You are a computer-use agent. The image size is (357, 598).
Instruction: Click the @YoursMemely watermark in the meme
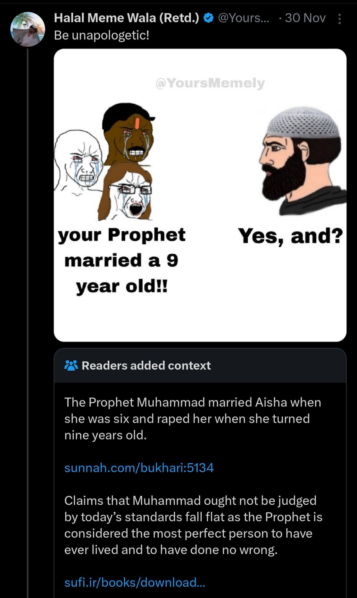point(210,83)
